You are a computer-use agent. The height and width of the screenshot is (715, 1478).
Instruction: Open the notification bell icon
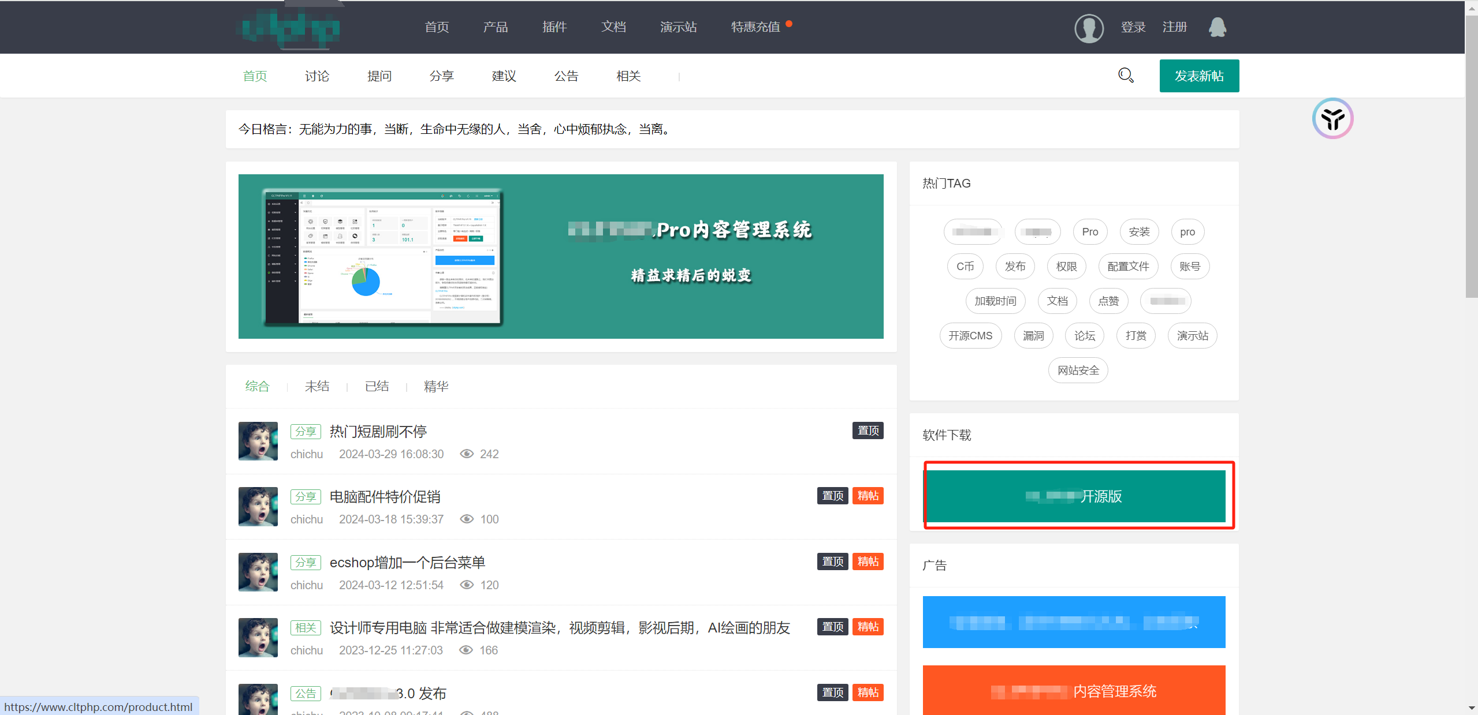(x=1217, y=27)
